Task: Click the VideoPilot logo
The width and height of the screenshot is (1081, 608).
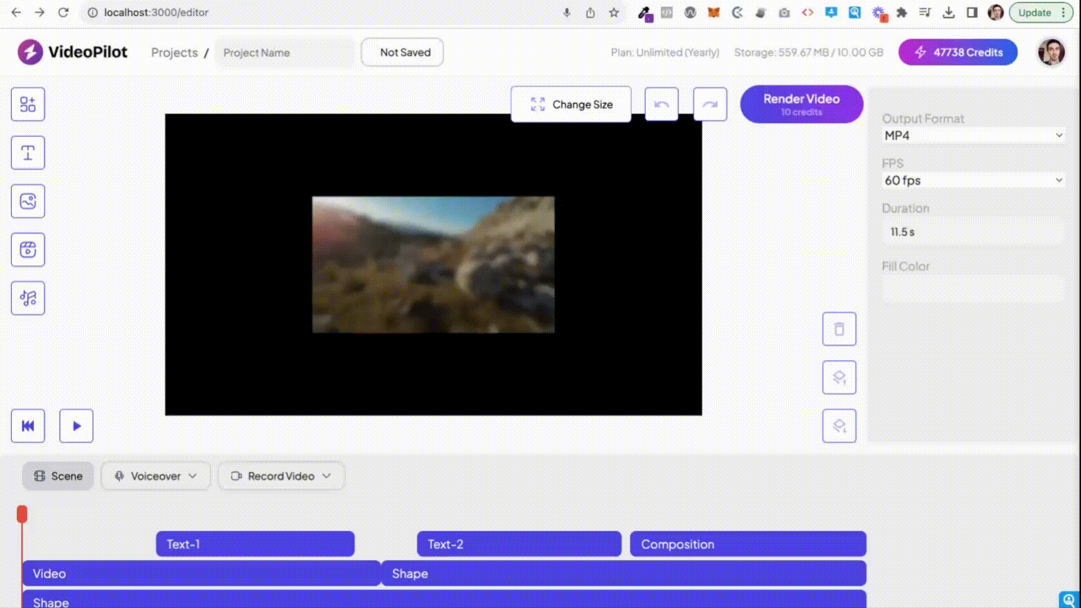Action: (x=72, y=52)
